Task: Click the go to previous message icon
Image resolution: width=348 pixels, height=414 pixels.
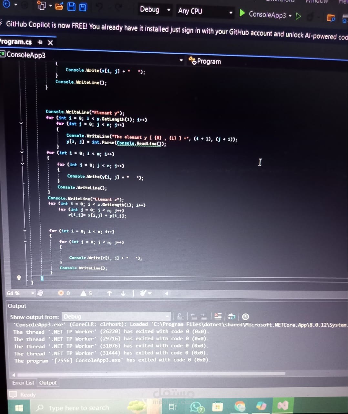Action: click(194, 316)
